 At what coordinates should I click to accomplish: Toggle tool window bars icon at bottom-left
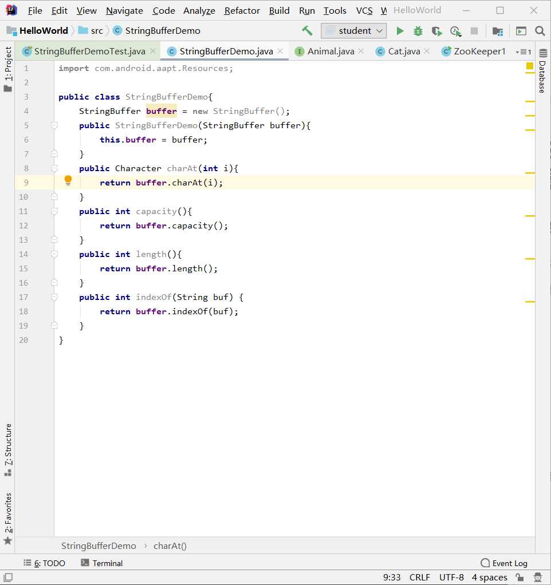pyautogui.click(x=8, y=577)
